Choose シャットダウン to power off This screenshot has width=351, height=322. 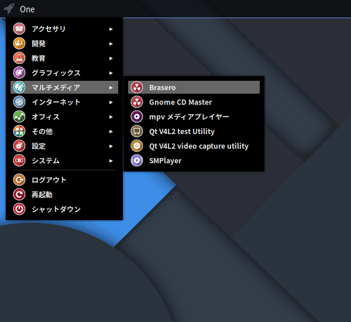click(64, 209)
